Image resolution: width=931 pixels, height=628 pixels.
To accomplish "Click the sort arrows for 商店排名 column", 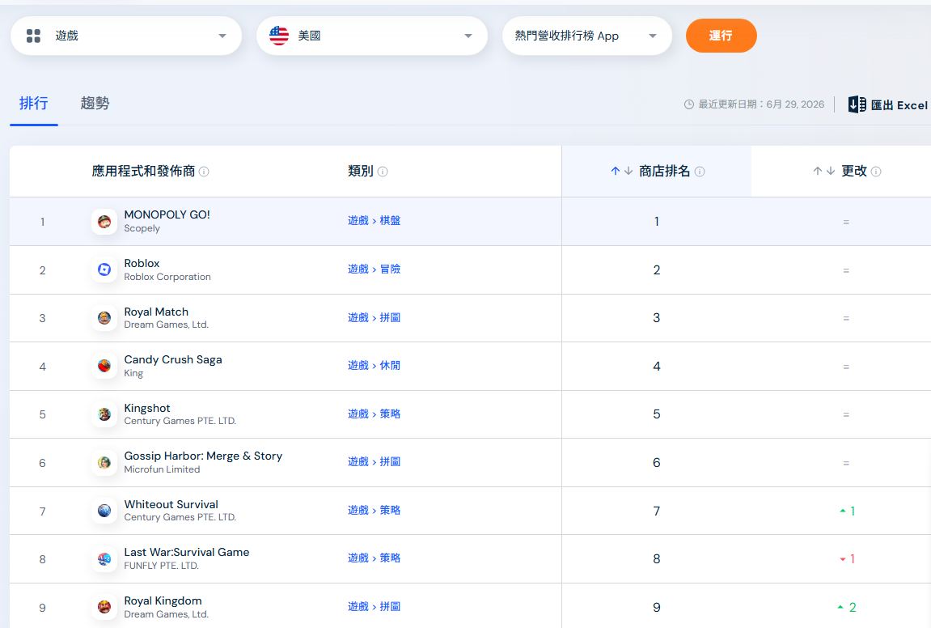I will tap(622, 171).
